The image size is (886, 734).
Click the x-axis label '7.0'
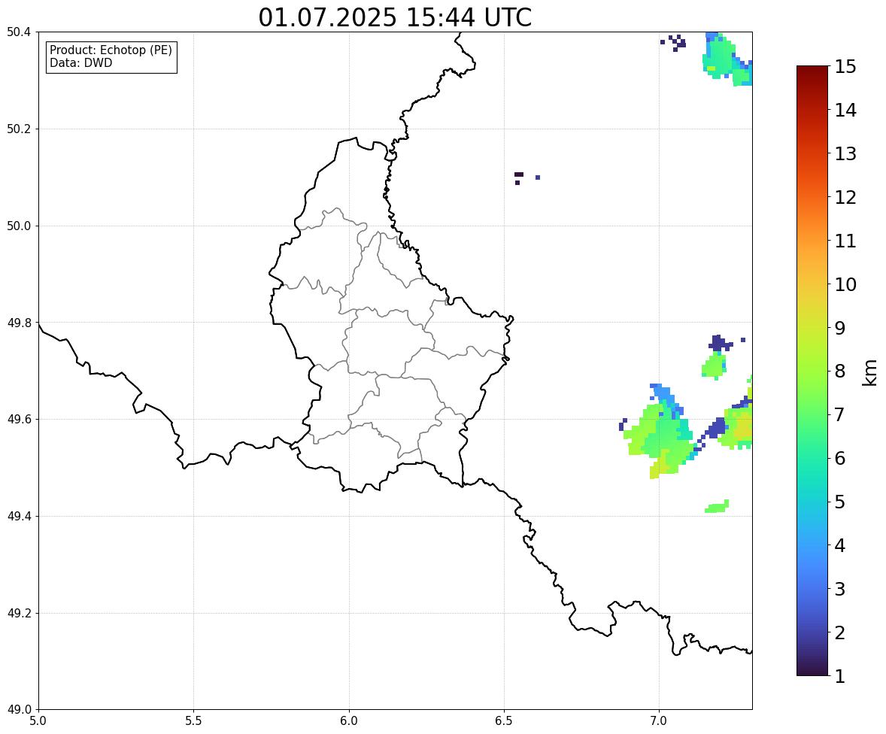tap(659, 721)
